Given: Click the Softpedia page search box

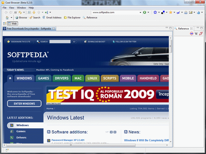Looking at the screenshot, I should (x=60, y=42).
